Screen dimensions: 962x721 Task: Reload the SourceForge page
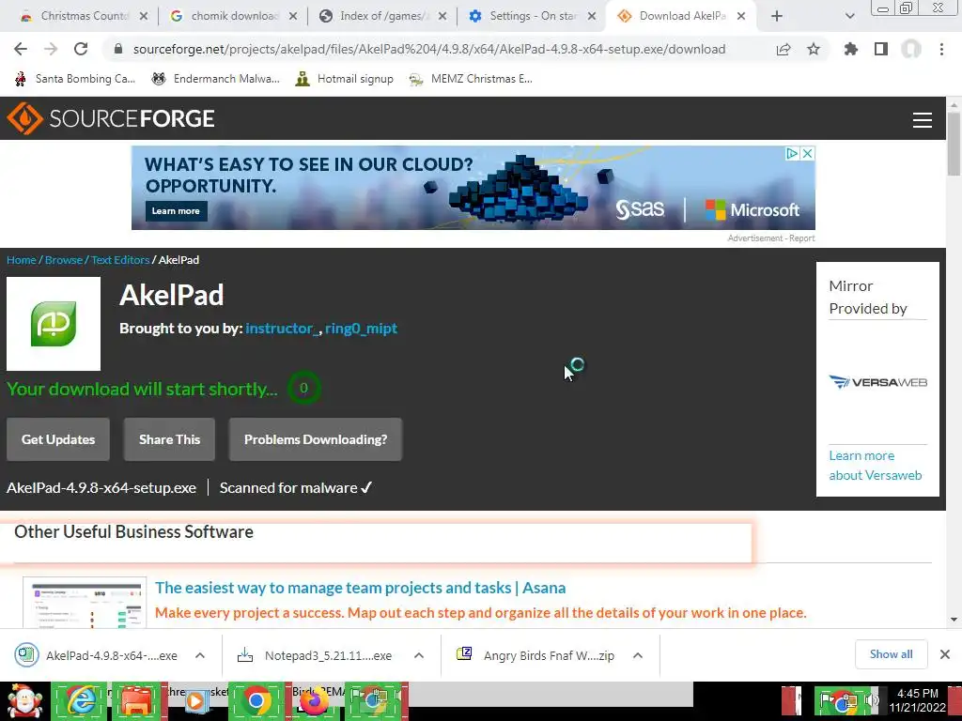coord(81,49)
